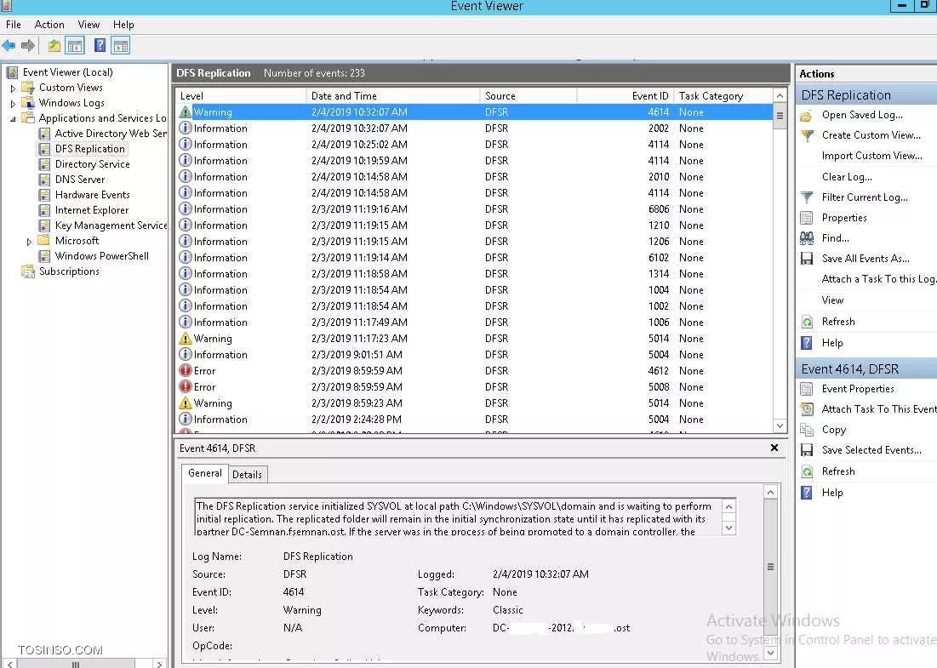This screenshot has width=937, height=668.
Task: Click the Back arrow toolbar icon
Action: 9,45
